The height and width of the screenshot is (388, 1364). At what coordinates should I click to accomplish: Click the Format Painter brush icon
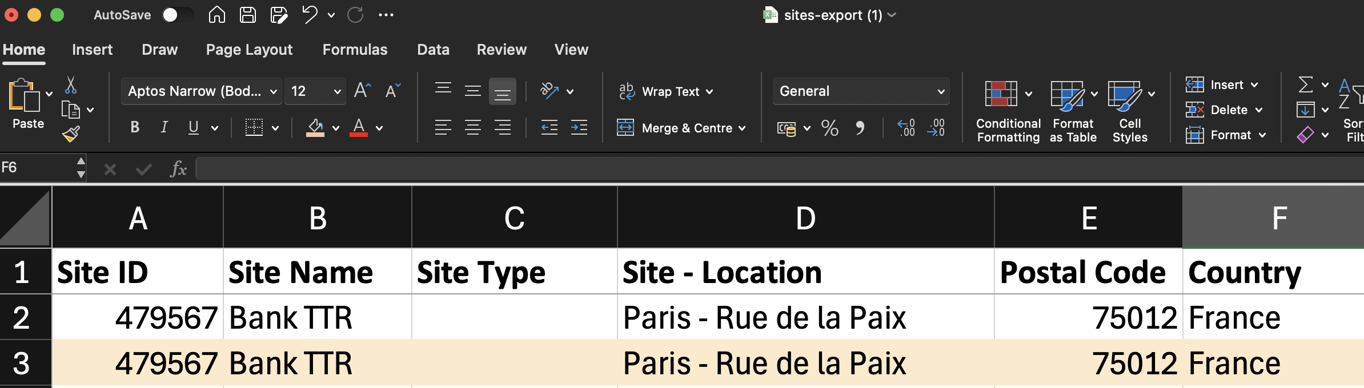(71, 134)
